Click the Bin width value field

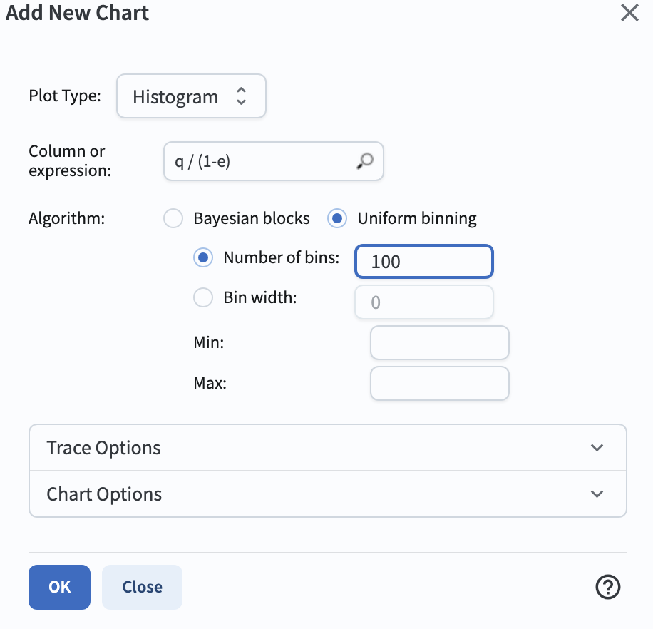pyautogui.click(x=424, y=302)
